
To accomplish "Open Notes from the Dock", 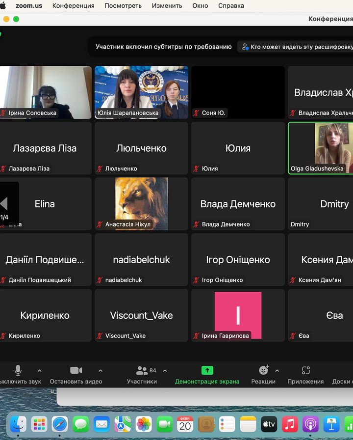I will tap(248, 424).
